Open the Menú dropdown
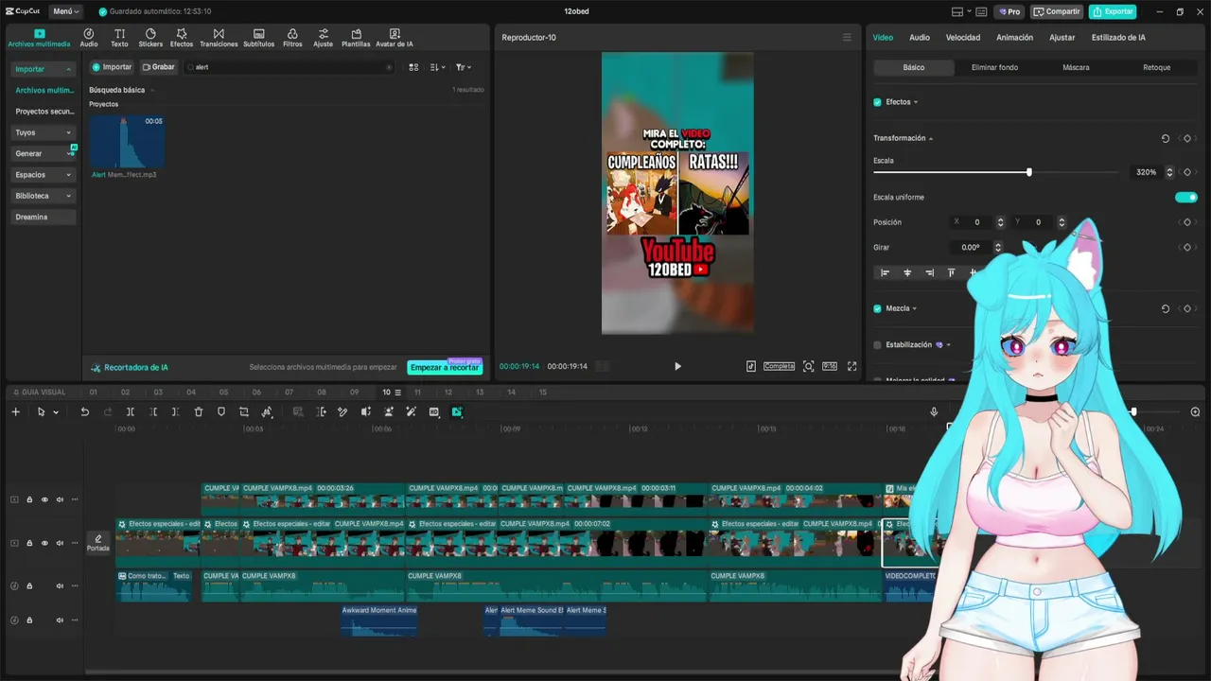The width and height of the screenshot is (1211, 681). pos(66,11)
